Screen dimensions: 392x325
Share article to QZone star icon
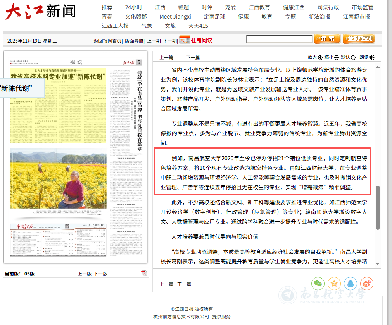click(x=334, y=283)
